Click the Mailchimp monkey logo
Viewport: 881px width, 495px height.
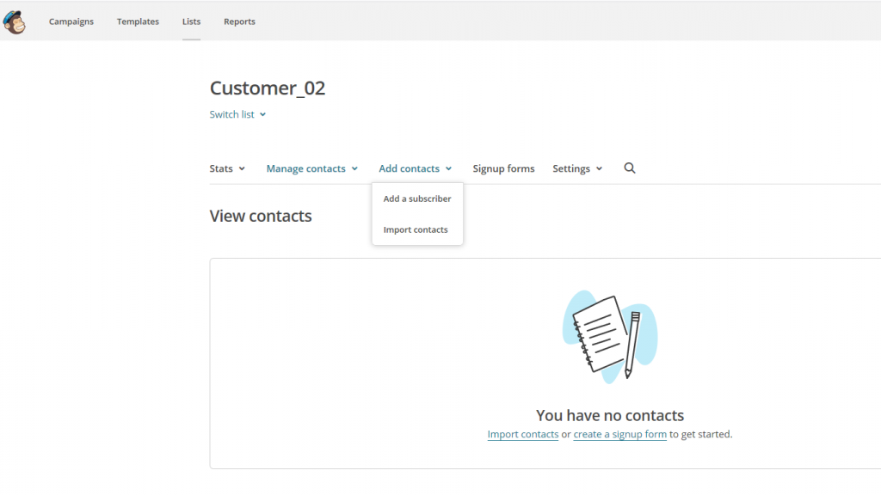point(14,21)
